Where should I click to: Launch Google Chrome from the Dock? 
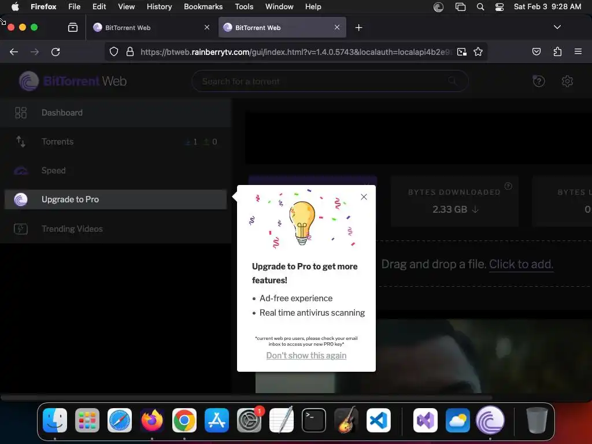pyautogui.click(x=184, y=420)
